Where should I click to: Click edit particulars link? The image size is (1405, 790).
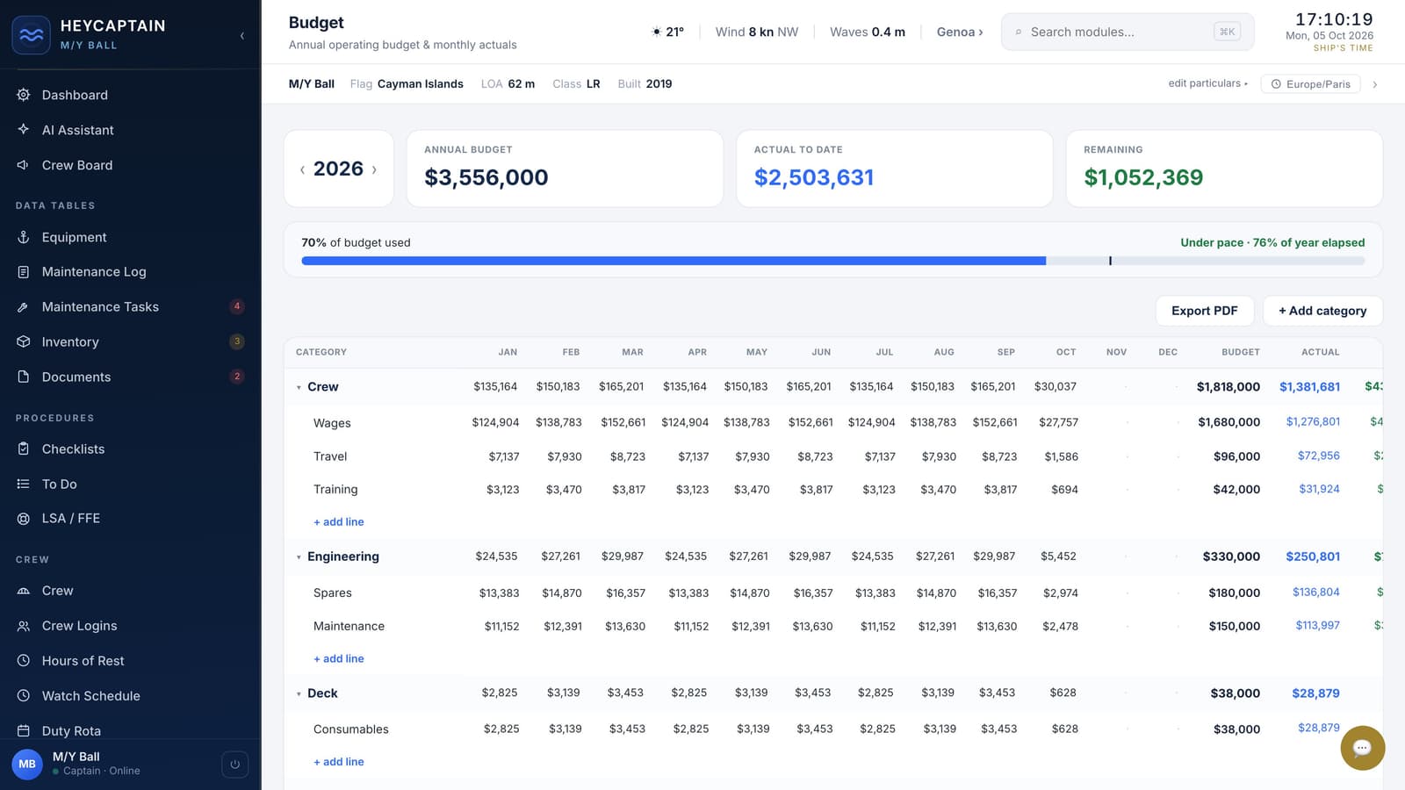pyautogui.click(x=1207, y=83)
